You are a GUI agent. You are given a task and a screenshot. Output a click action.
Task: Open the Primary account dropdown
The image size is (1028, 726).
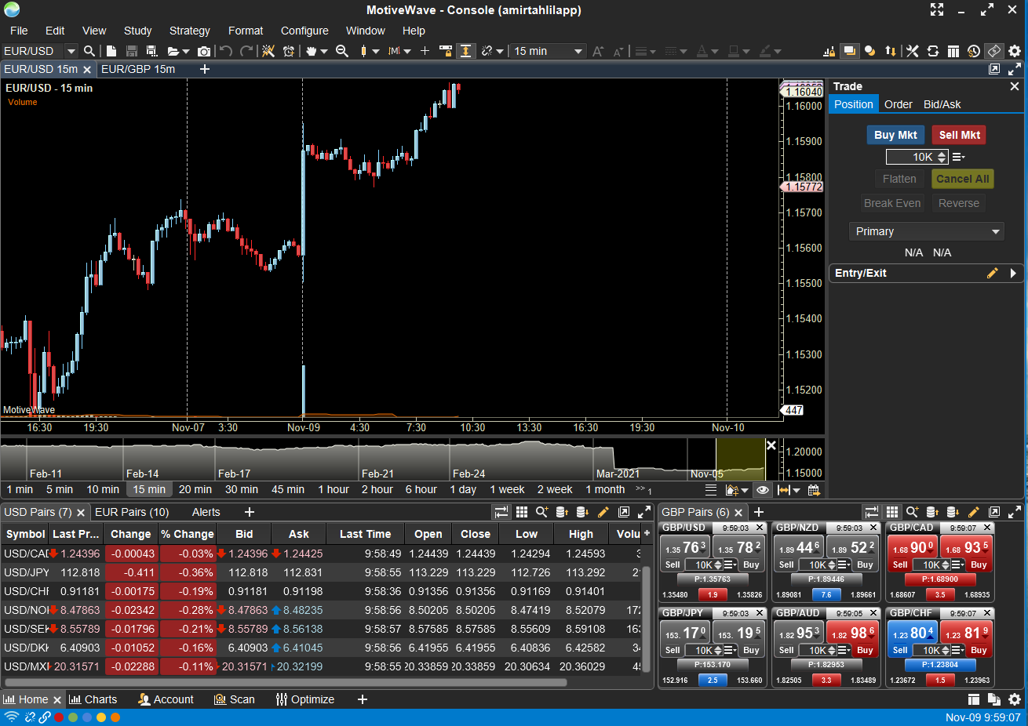tap(927, 231)
